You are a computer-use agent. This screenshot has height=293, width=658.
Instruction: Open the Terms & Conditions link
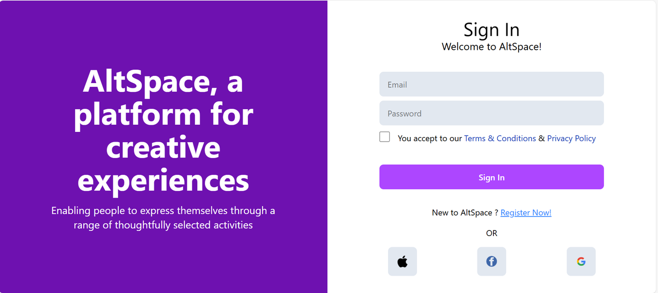coord(500,139)
